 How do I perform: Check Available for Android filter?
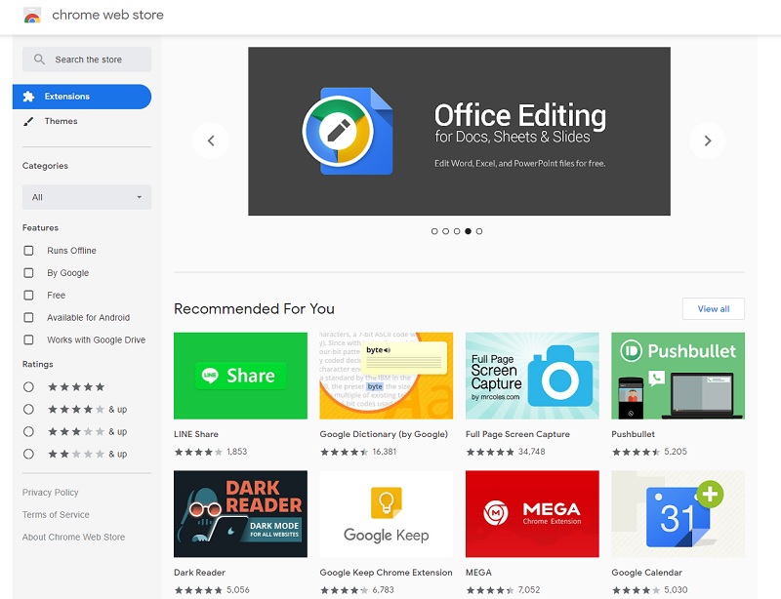click(x=29, y=318)
